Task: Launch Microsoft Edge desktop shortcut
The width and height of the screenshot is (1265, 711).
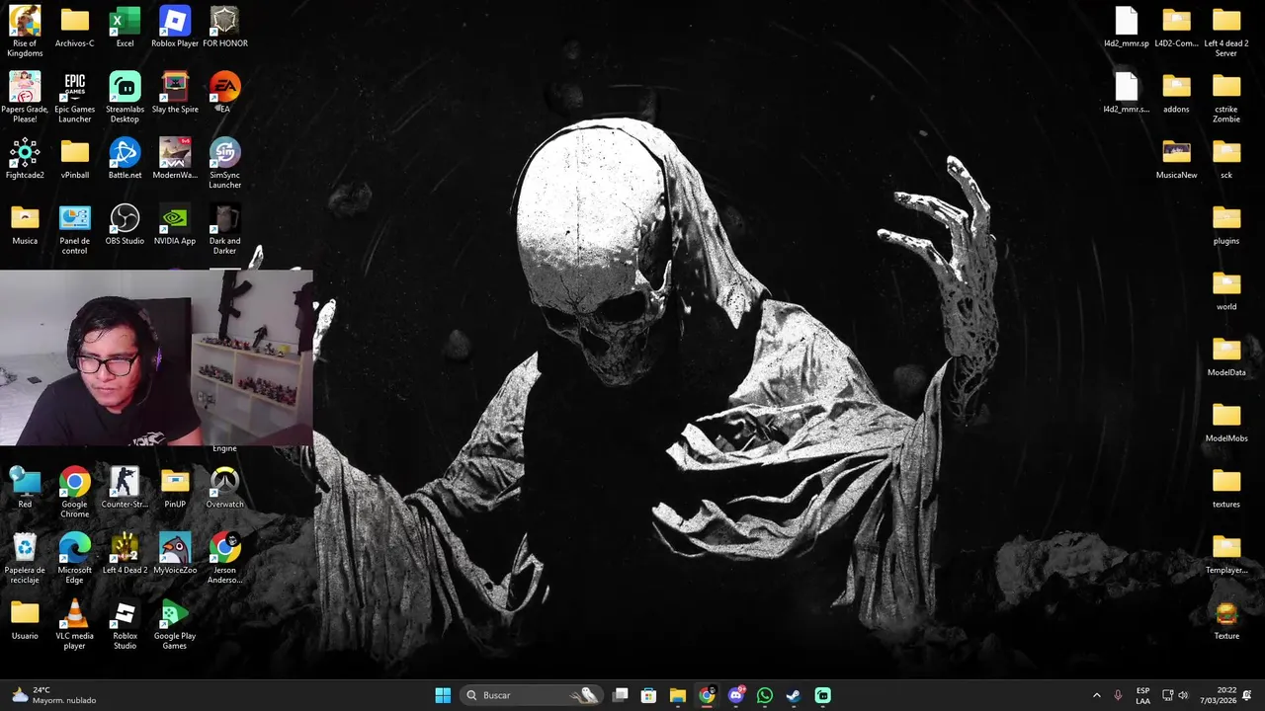Action: pyautogui.click(x=74, y=558)
